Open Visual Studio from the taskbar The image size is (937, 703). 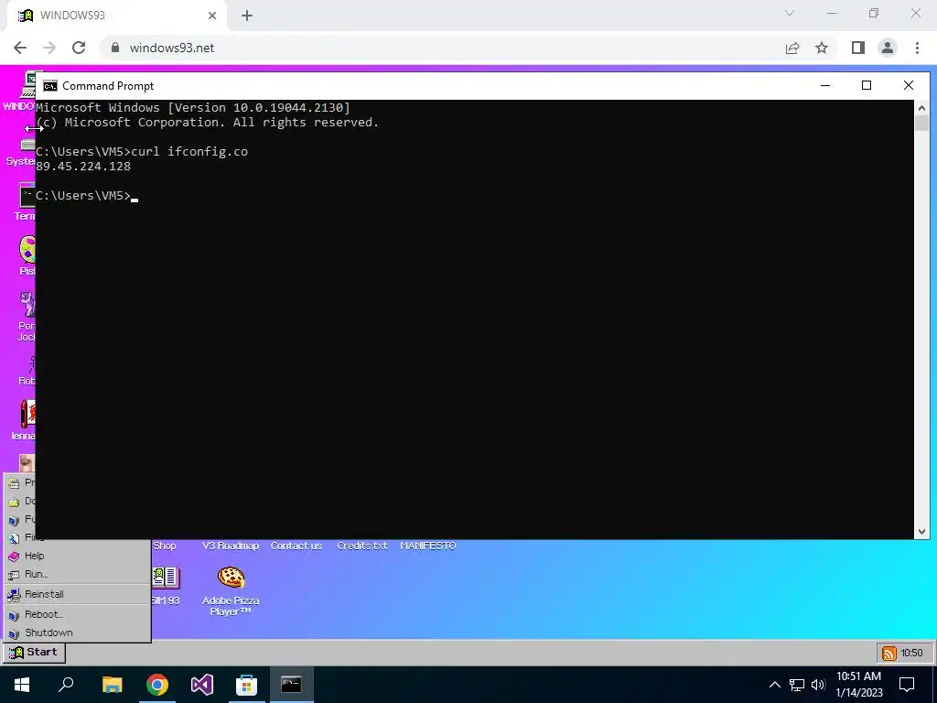click(202, 685)
